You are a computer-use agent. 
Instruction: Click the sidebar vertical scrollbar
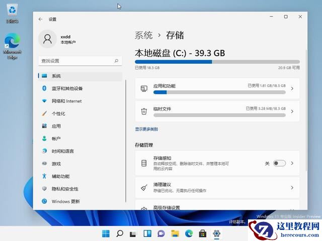(126, 141)
